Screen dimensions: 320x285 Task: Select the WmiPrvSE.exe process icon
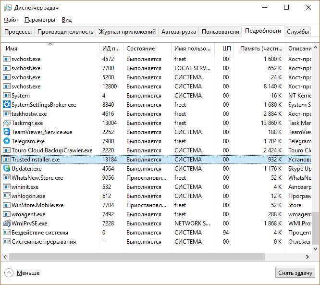point(7,223)
